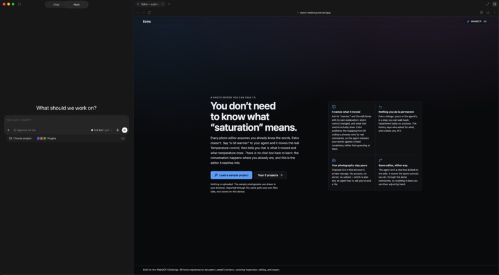
Task: Open the Plugins menu
Action: [46, 139]
